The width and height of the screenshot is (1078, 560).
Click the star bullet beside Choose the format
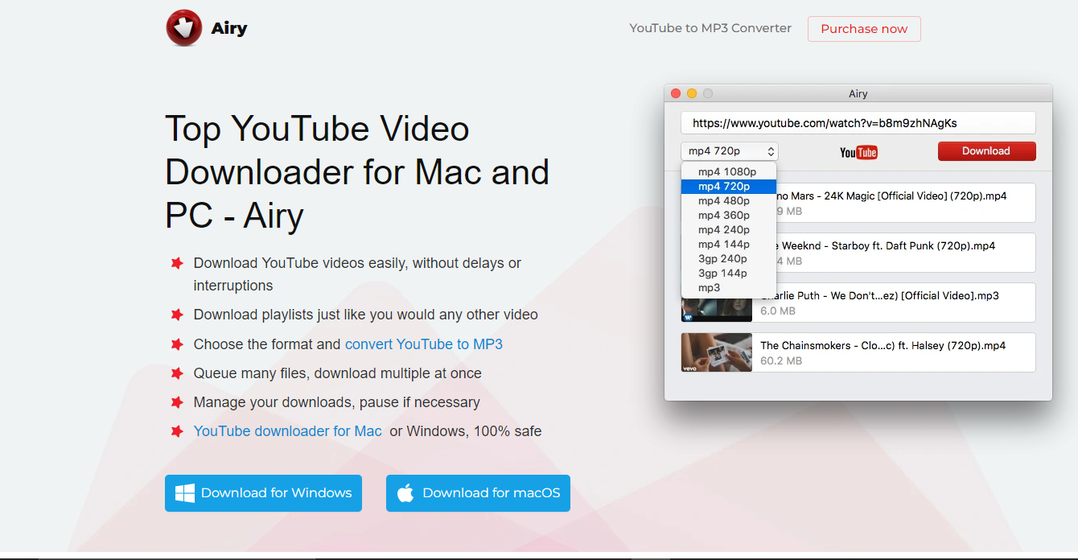coord(177,344)
